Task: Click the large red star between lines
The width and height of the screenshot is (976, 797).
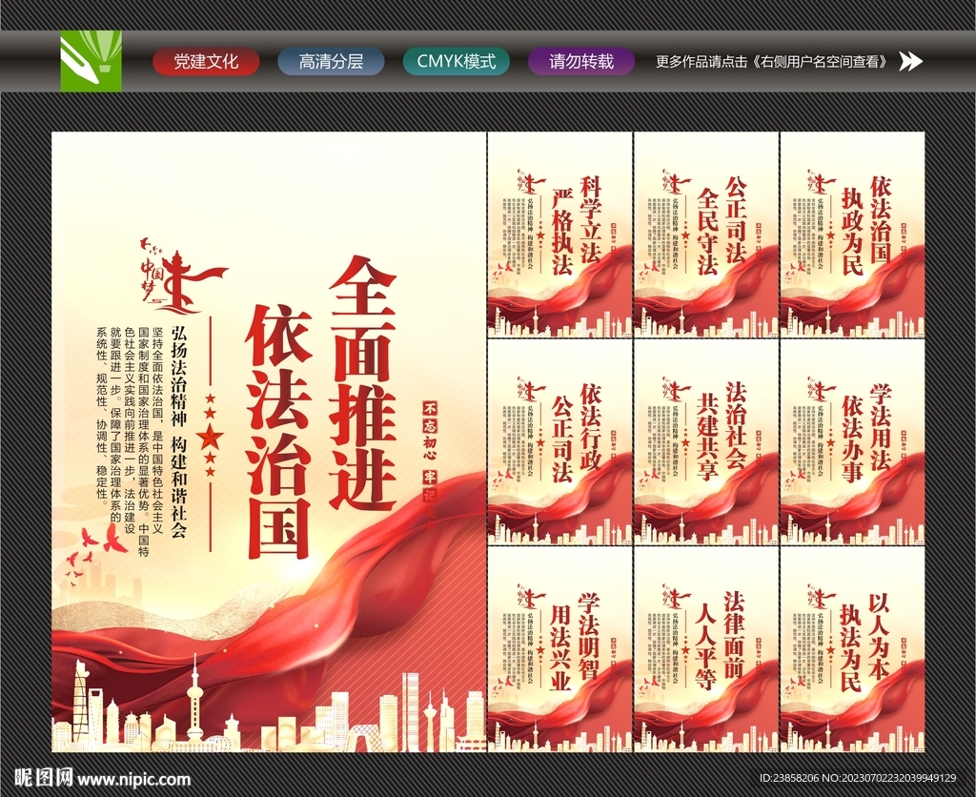Action: (x=209, y=437)
